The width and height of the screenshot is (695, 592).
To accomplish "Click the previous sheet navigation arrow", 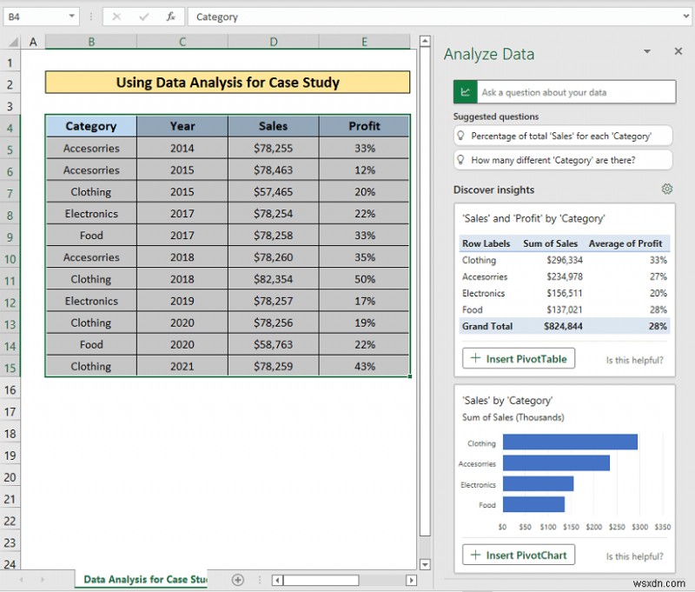I will pos(19,579).
